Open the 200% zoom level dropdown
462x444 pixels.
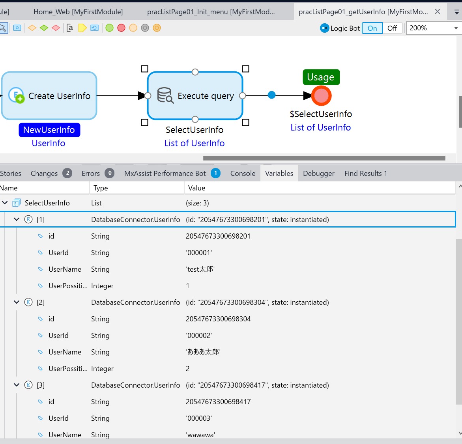coord(456,28)
